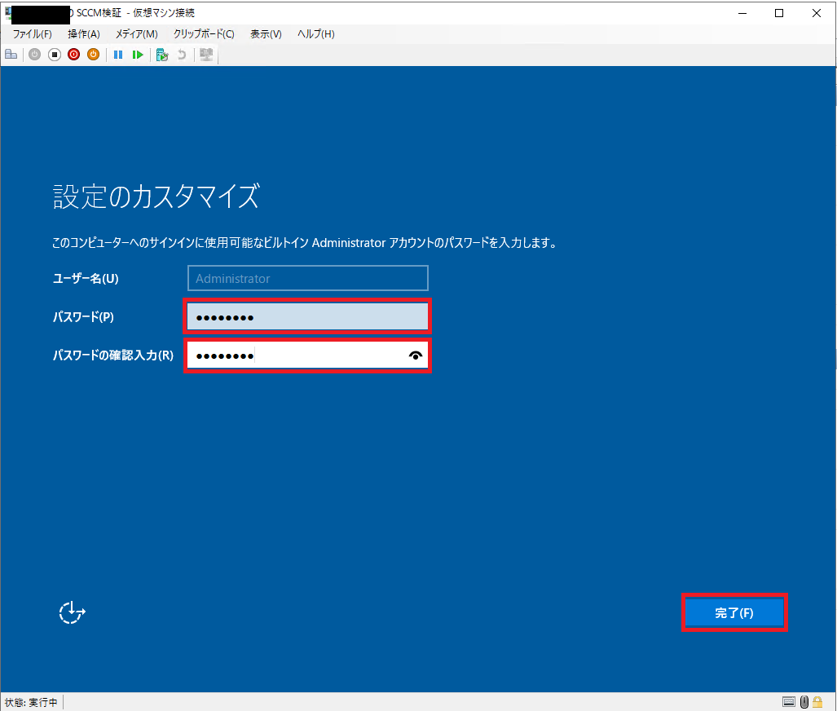Select the パスワード(P) input field
Viewport: 837px width, 711px height.
tap(307, 316)
